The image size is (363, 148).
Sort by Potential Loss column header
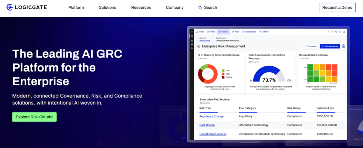tap(325, 108)
